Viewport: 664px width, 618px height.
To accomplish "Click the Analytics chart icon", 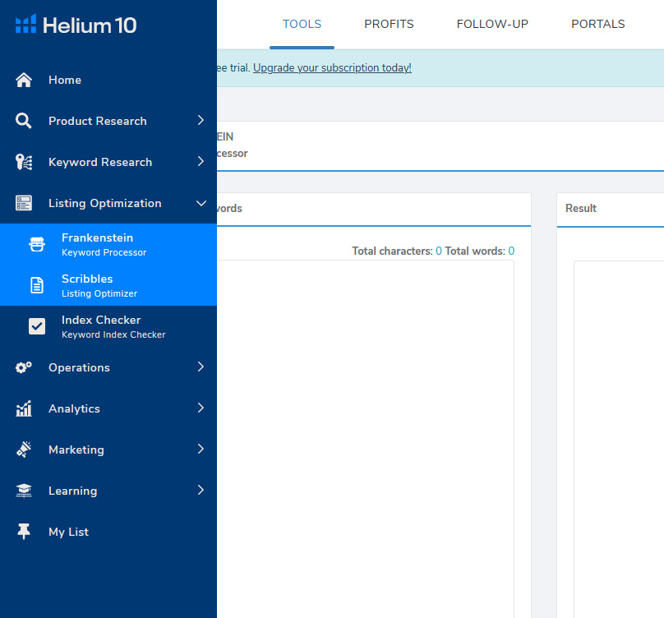I will point(24,408).
